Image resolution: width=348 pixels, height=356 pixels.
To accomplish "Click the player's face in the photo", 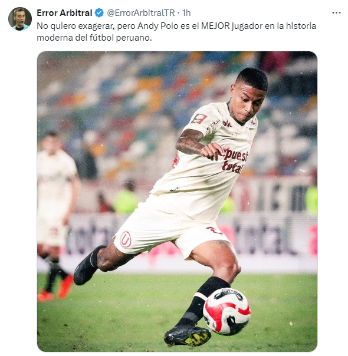I will click(x=249, y=103).
